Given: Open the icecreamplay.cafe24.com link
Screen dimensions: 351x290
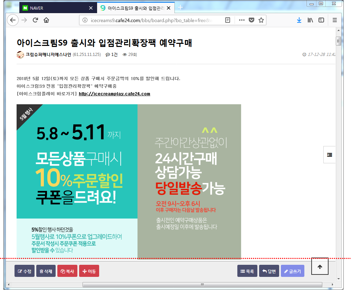Looking at the screenshot, I should (x=114, y=94).
